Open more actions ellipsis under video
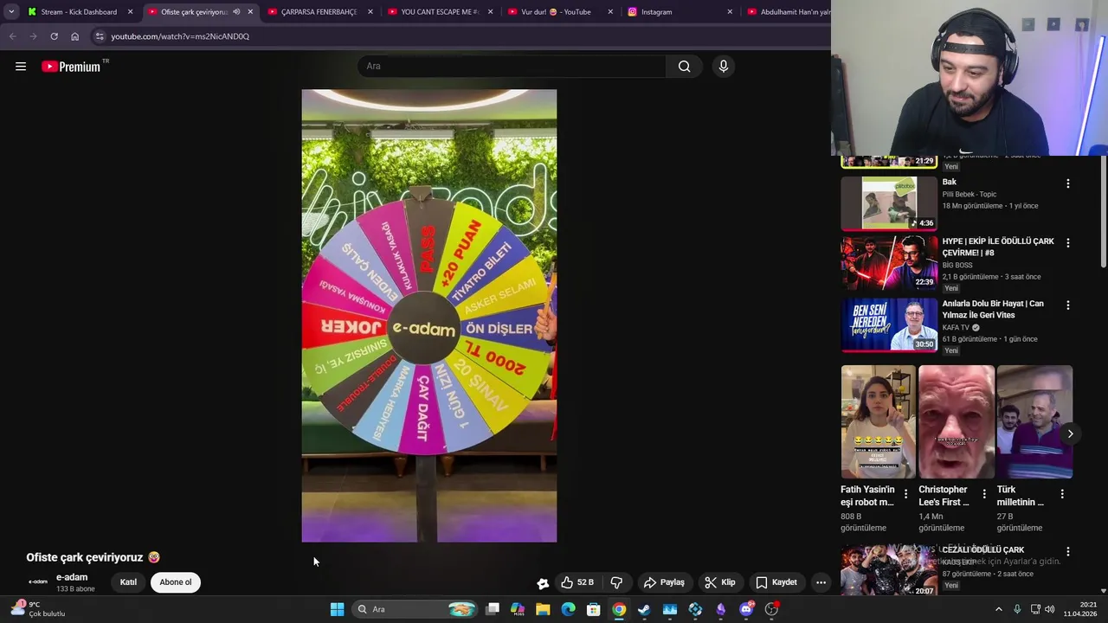This screenshot has height=623, width=1108. (x=821, y=582)
